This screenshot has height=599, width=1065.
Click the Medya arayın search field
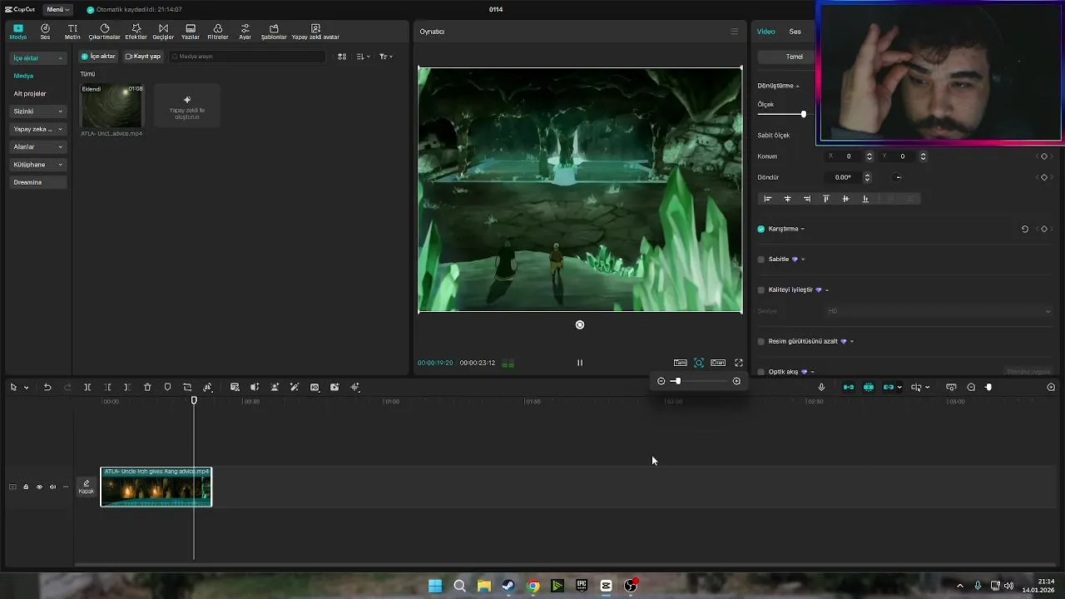(x=247, y=57)
